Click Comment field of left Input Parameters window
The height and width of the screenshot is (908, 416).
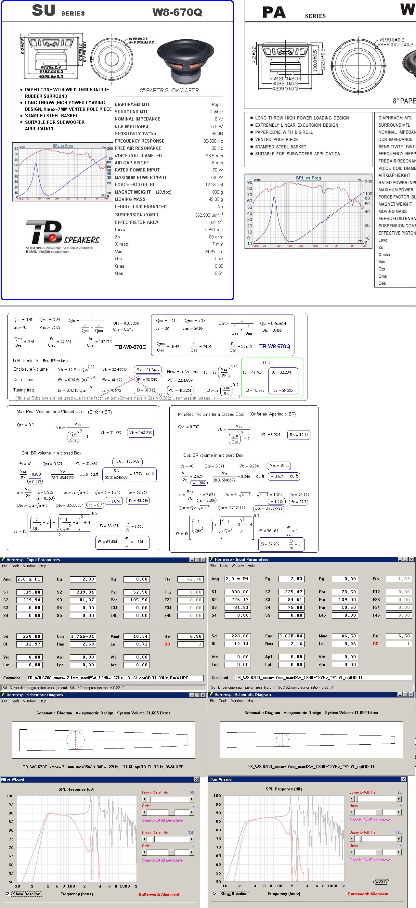(x=115, y=678)
